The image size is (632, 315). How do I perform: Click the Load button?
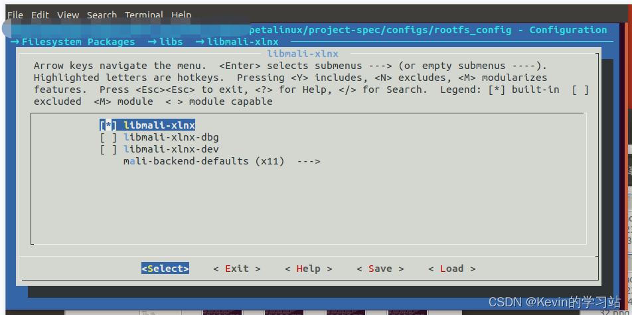[452, 269]
